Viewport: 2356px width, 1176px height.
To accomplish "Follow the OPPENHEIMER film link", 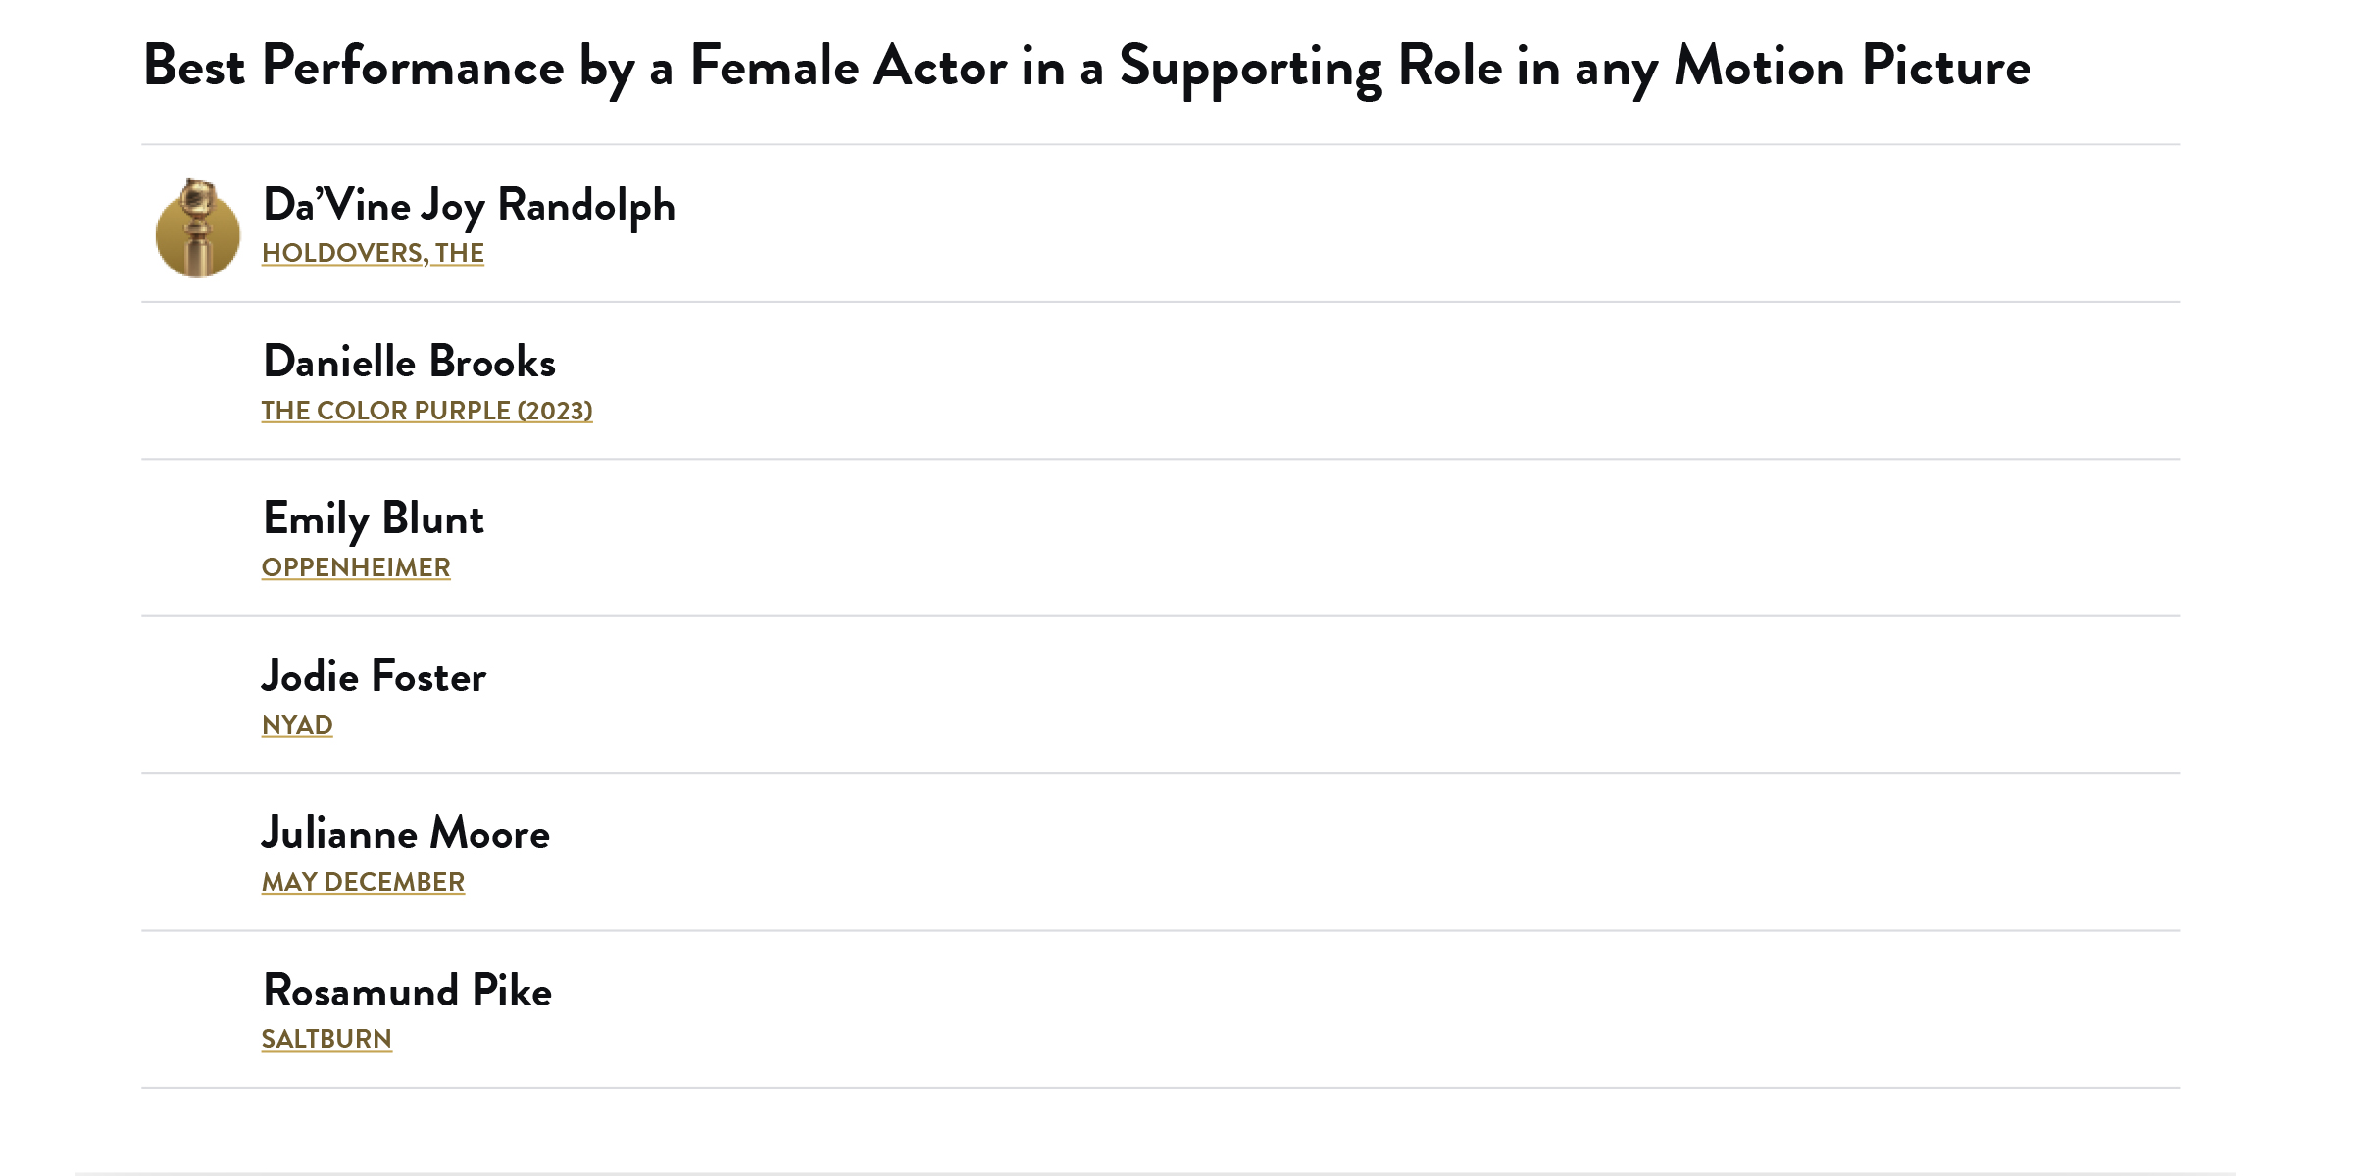I will pyautogui.click(x=355, y=567).
